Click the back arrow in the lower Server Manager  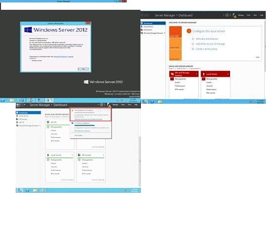[x=18, y=105]
